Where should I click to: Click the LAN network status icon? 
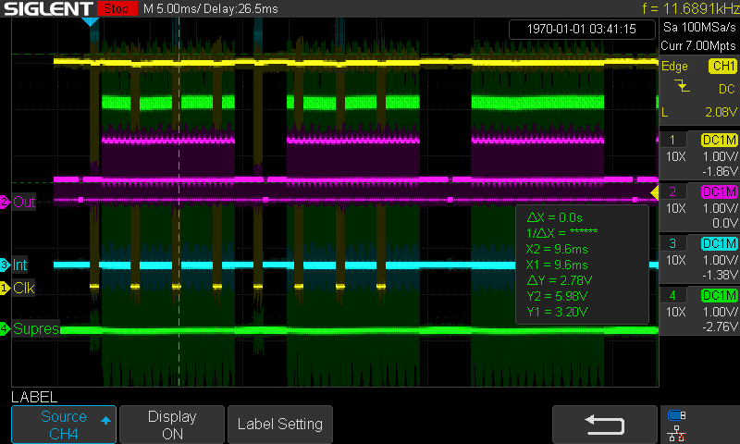pyautogui.click(x=676, y=432)
